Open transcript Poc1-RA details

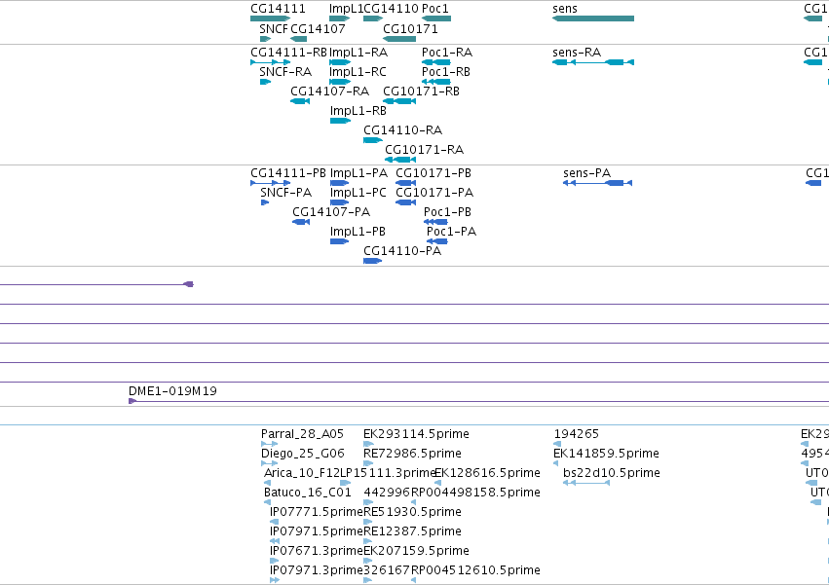(436, 62)
